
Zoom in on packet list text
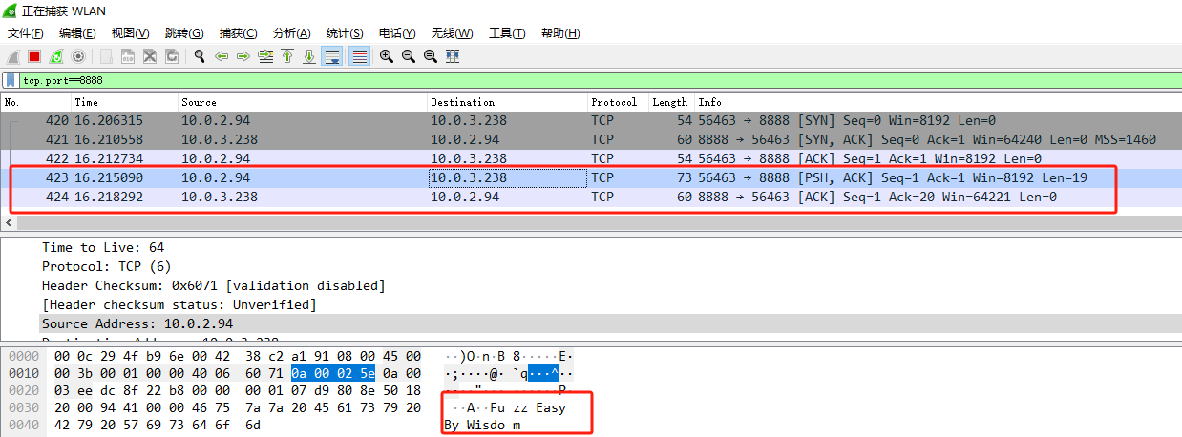click(386, 56)
